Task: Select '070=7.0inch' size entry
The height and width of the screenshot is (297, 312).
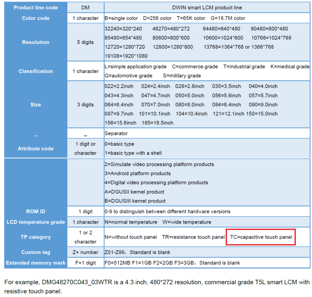Action: [x=156, y=105]
